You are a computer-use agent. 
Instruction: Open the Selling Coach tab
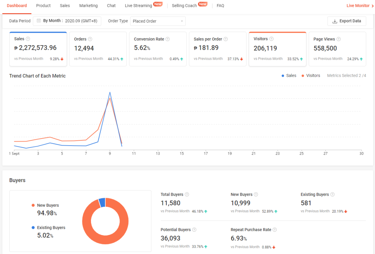(x=184, y=6)
